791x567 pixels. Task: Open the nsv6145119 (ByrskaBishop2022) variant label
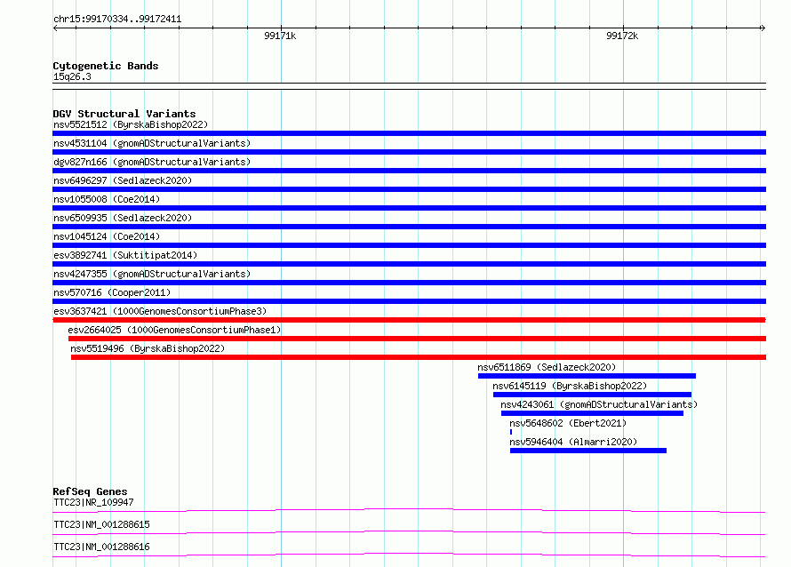pos(570,386)
